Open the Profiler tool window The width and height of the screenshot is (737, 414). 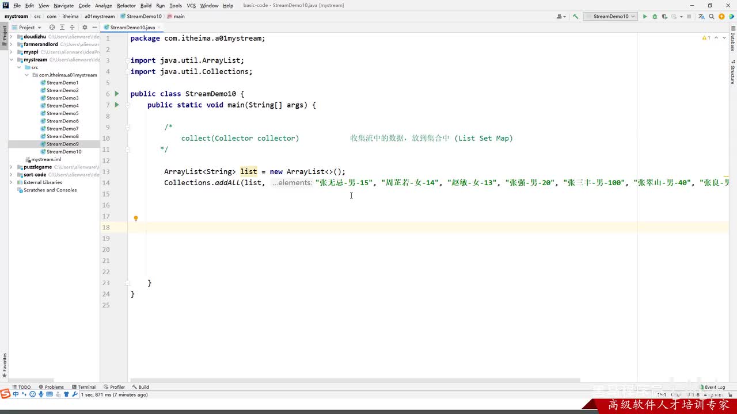click(114, 387)
